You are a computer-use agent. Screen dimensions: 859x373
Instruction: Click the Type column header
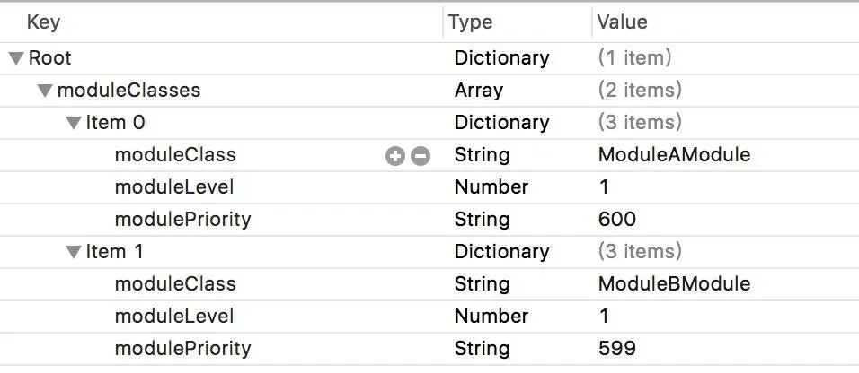[x=472, y=22]
